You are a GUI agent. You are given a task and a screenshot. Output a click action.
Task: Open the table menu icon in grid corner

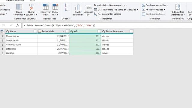[x=2, y=31]
